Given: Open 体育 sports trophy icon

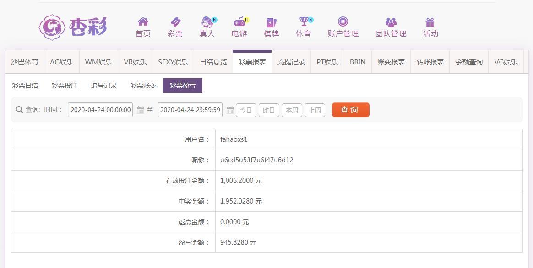Looking at the screenshot, I should point(304,22).
